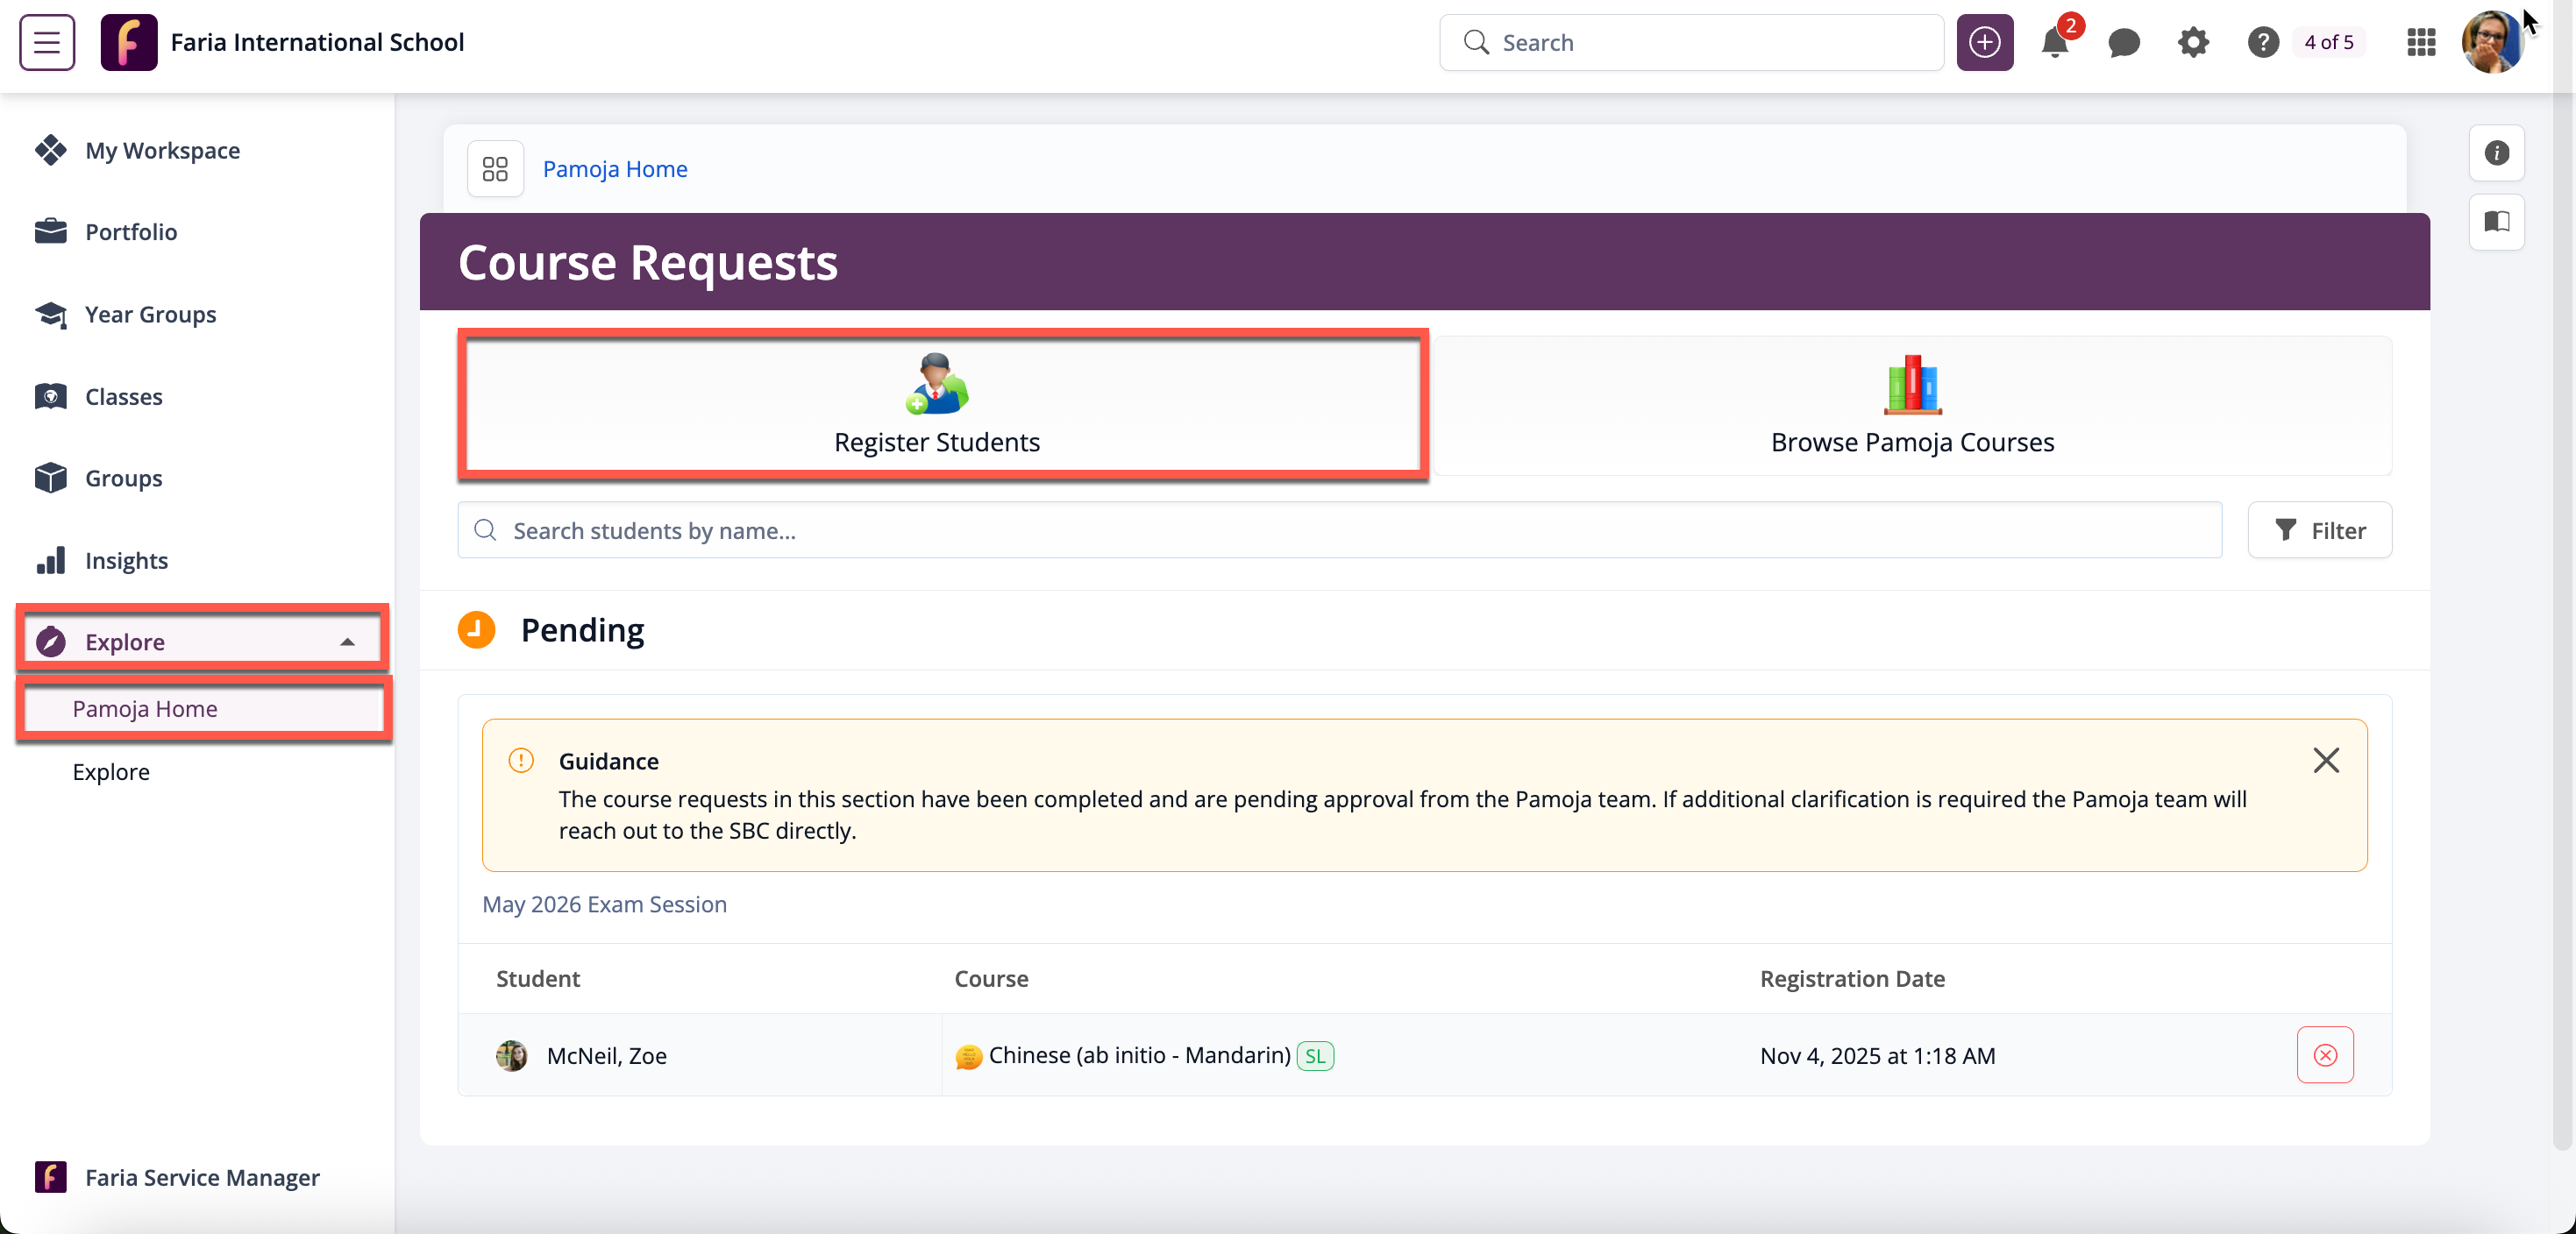Open the settings gear icon
The height and width of the screenshot is (1234, 2576).
coord(2192,43)
